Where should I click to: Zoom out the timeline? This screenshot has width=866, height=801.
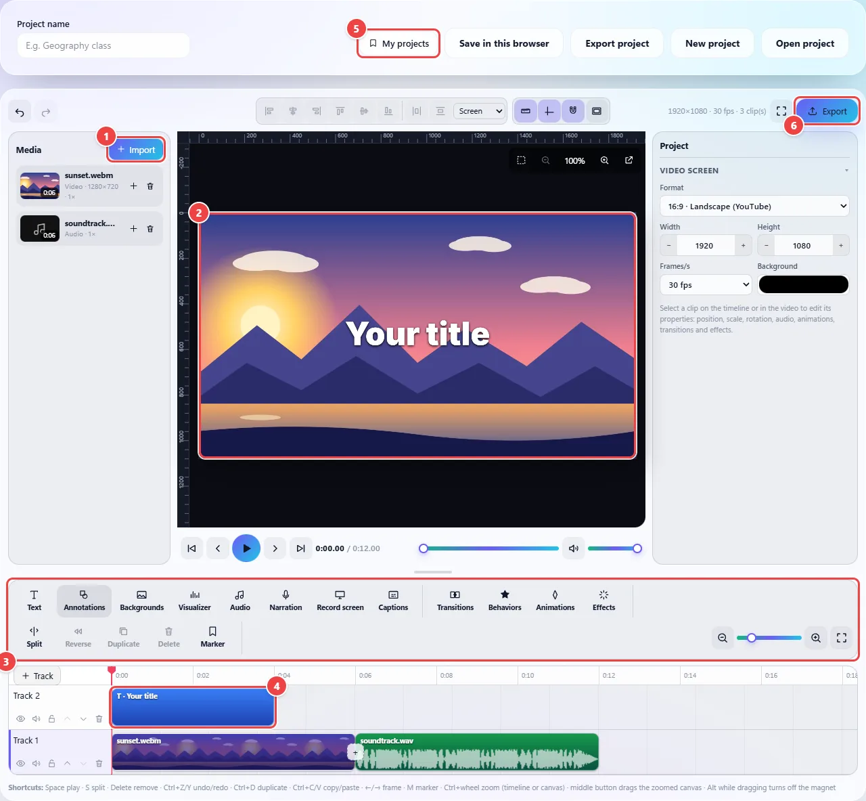tap(723, 638)
